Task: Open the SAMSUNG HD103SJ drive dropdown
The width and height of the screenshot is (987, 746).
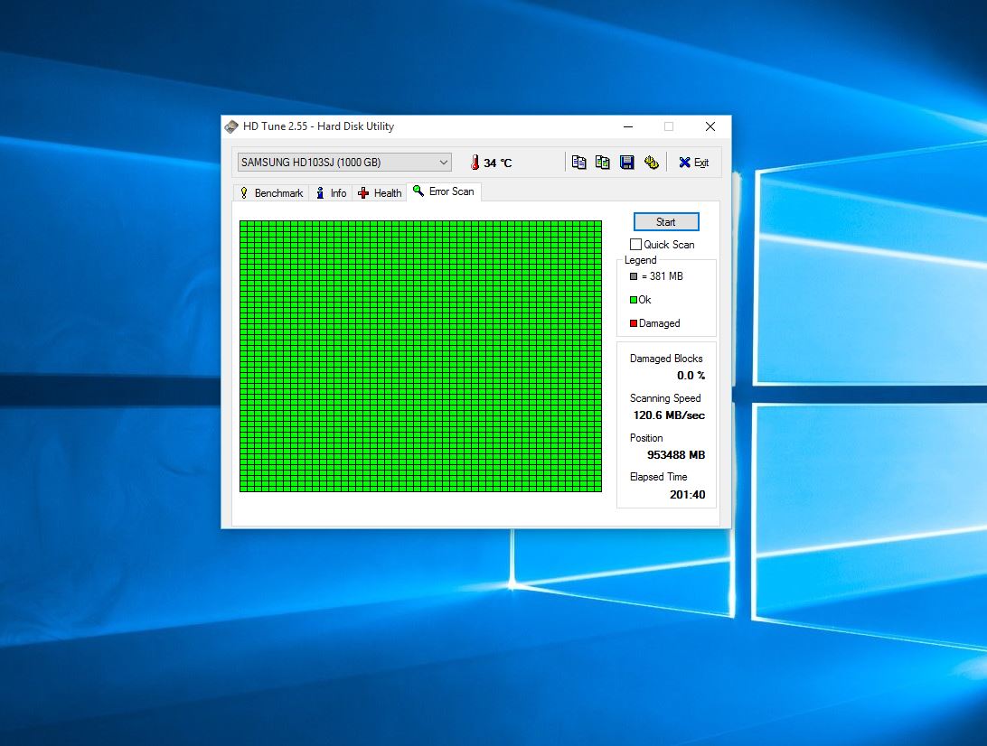Action: pos(344,163)
